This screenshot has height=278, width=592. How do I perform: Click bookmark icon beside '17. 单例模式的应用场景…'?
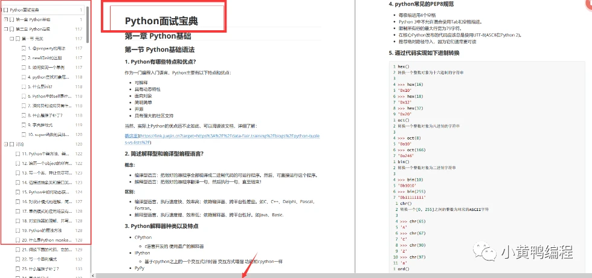pyautogui.click(x=18, y=211)
